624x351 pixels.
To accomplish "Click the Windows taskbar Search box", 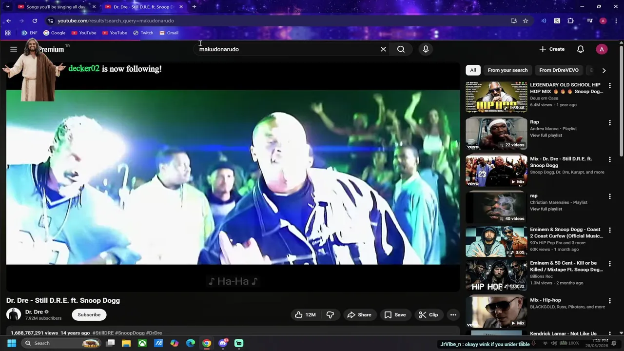I will (x=61, y=343).
